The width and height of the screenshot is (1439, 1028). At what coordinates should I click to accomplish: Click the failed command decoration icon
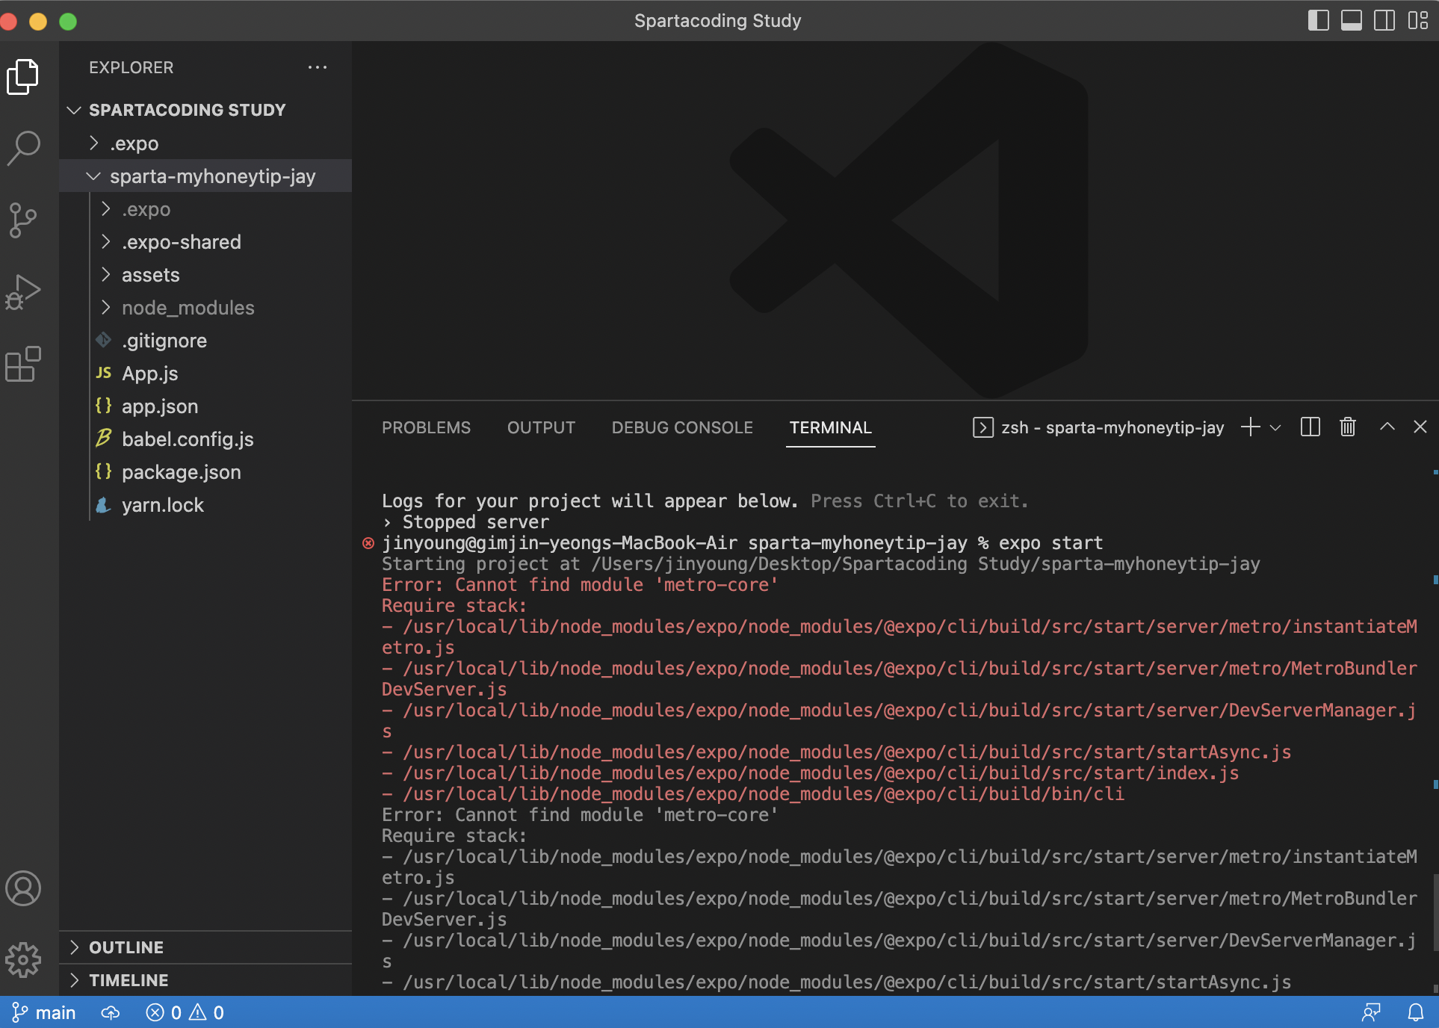(368, 543)
